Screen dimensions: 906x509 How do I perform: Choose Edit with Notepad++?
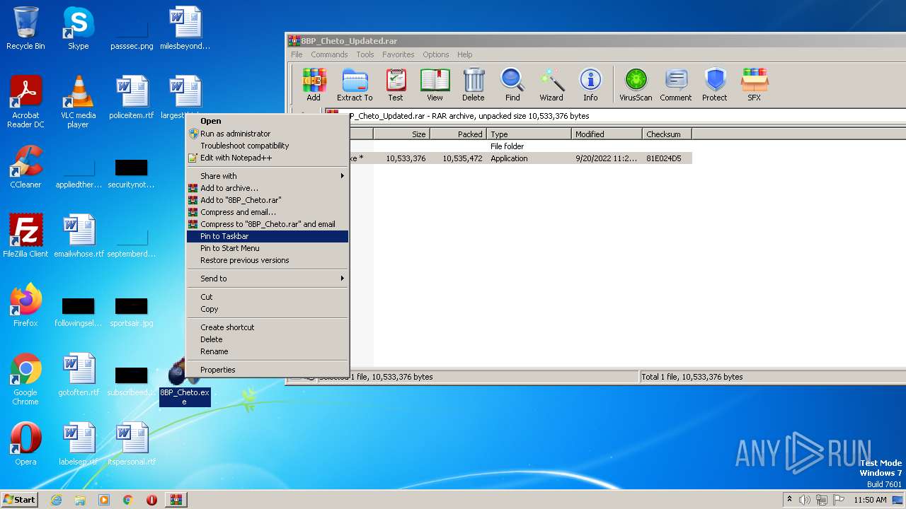point(268,158)
